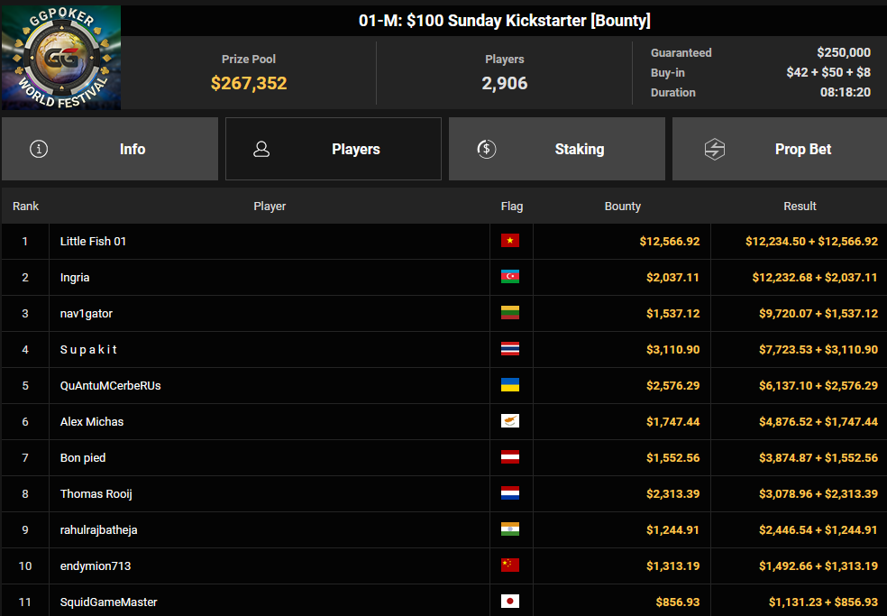Click the dollar coin Staking icon
This screenshot has width=887, height=616.
[x=487, y=149]
